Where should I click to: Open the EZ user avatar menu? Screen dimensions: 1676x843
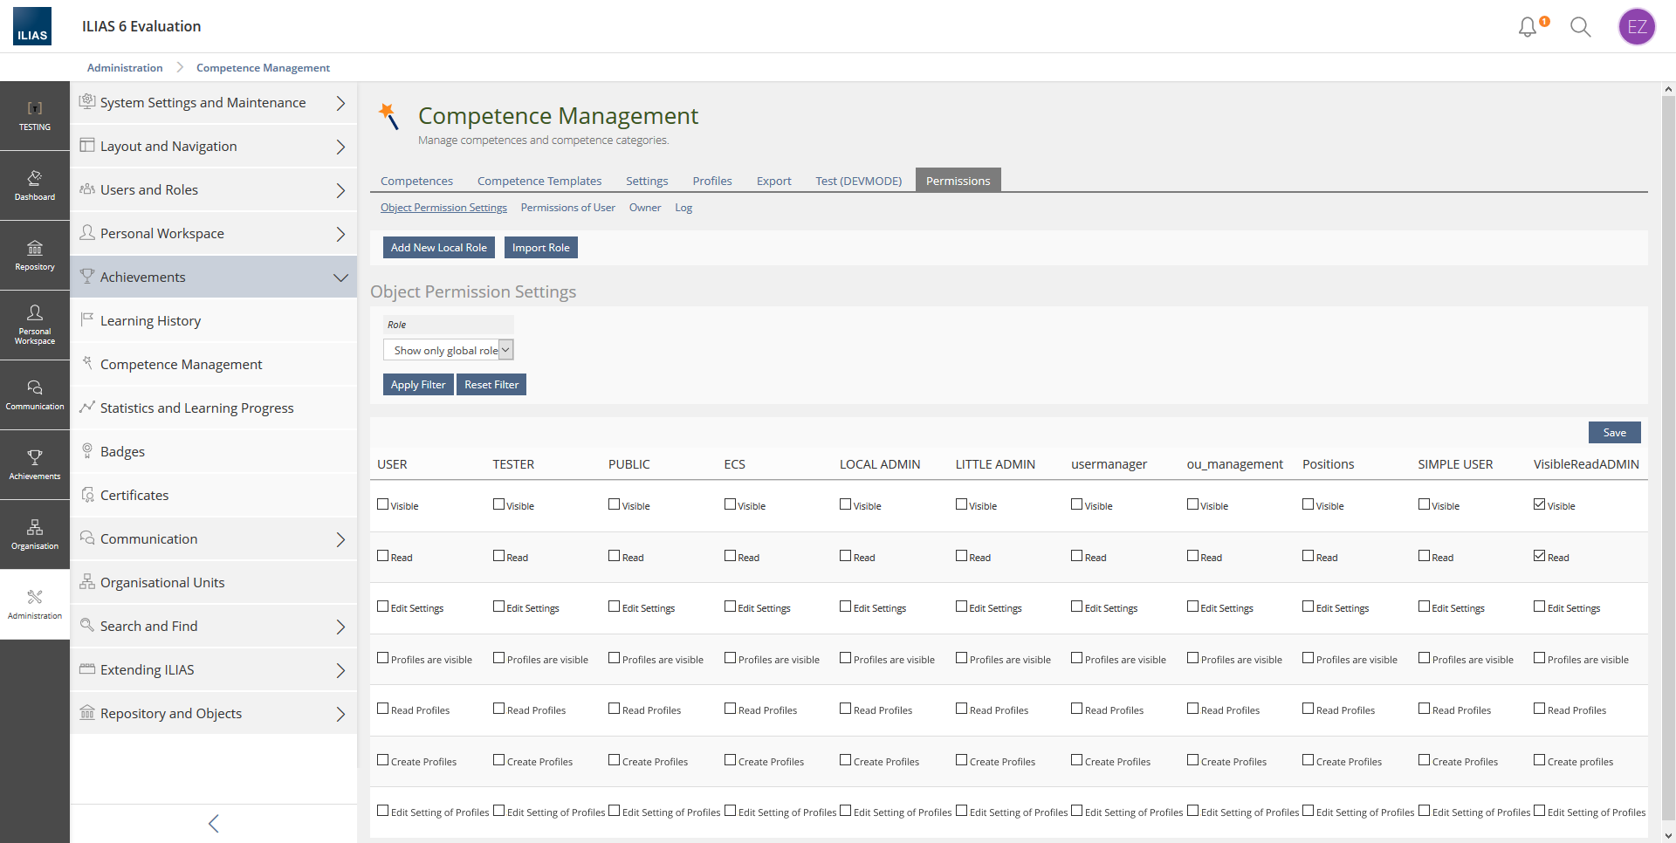click(x=1637, y=27)
